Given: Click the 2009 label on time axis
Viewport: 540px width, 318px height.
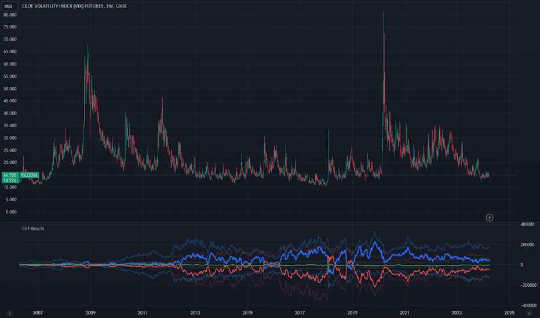Looking at the screenshot, I should tap(90, 312).
